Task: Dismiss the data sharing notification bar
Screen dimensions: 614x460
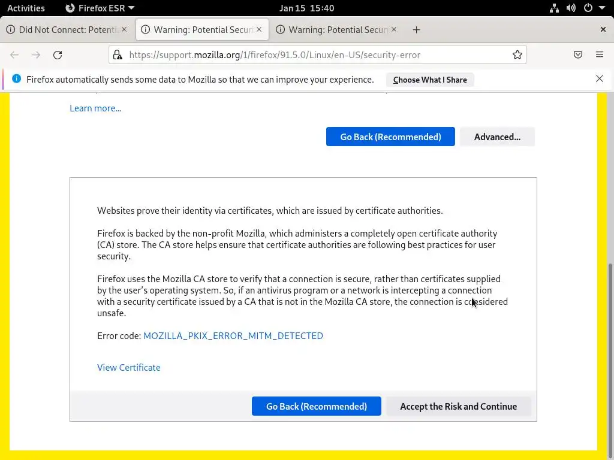Action: pyautogui.click(x=600, y=78)
